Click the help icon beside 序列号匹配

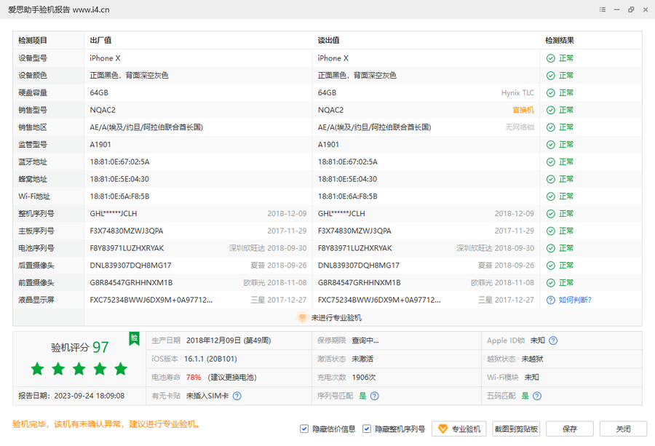pyautogui.click(x=375, y=396)
